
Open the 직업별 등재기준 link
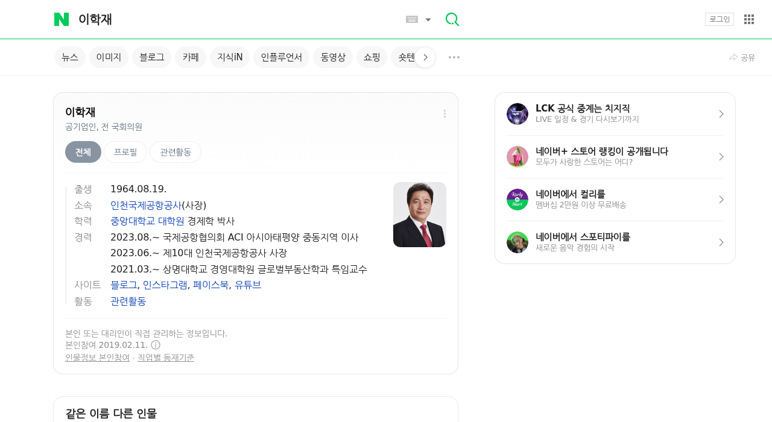point(165,357)
